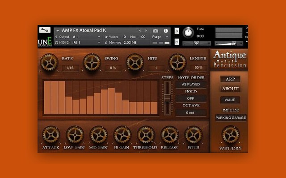The height and width of the screenshot is (178, 286).
Task: Click the Output speaker icon
Action: (x=56, y=37)
